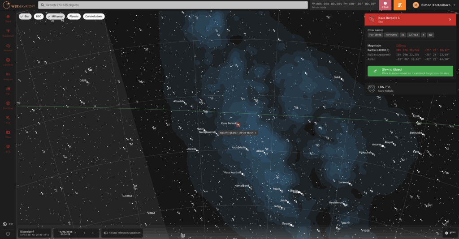Select the Camera icon in the sidebar
459x239 pixels.
(8, 61)
